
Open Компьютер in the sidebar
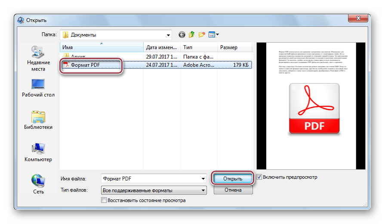point(38,152)
